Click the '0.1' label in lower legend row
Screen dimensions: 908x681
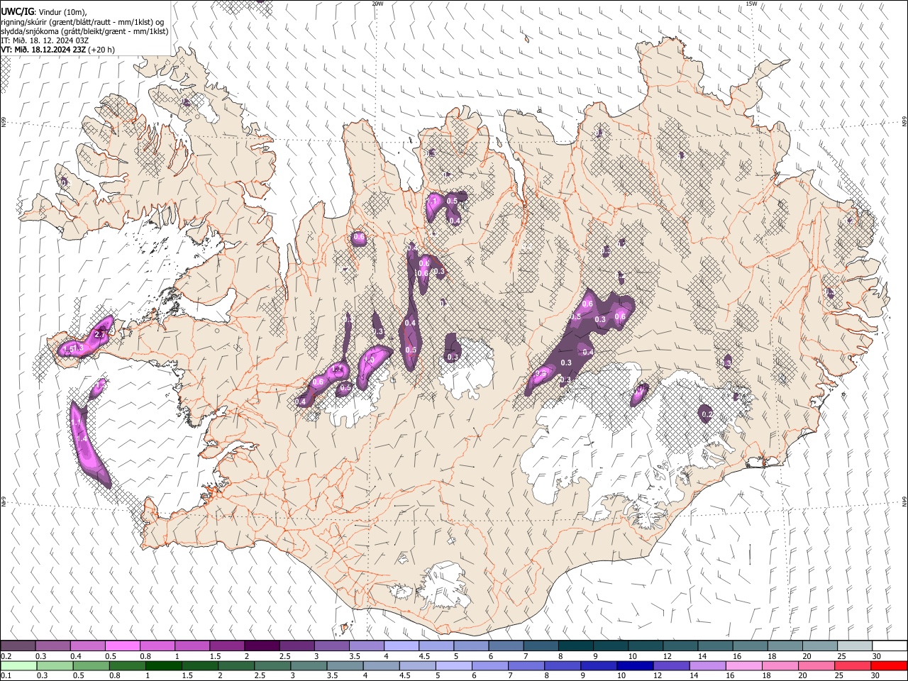pos(6,675)
